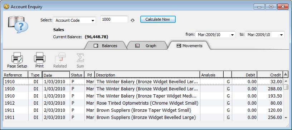The image size is (292, 130).
Task: Click the Print toolbar icon
Action: click(x=39, y=57)
